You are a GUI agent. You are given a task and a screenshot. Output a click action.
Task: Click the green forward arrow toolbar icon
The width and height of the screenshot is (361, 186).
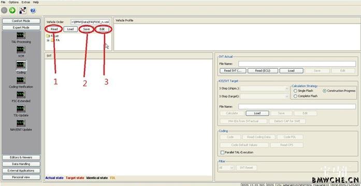(x=12, y=10)
